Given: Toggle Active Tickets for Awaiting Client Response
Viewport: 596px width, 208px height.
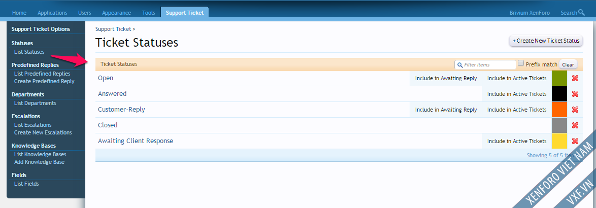Looking at the screenshot, I should tap(517, 141).
